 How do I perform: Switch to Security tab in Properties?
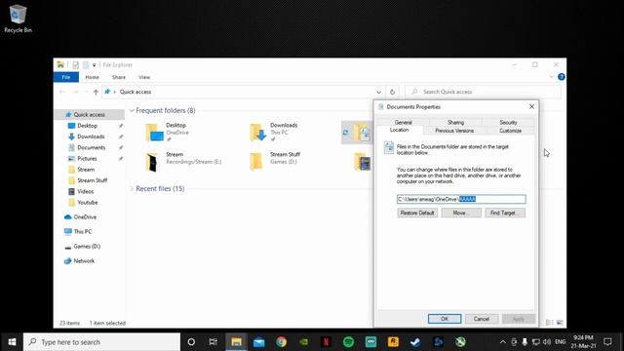pos(508,122)
